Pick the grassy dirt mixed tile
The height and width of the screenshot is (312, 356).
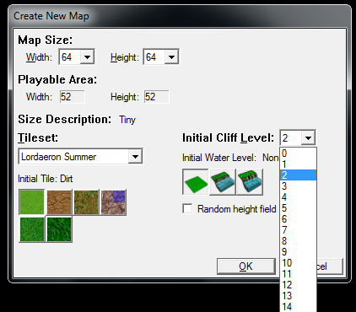click(86, 202)
